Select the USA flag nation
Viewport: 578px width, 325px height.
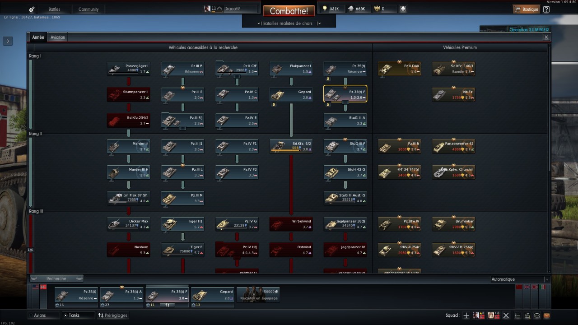(36, 287)
